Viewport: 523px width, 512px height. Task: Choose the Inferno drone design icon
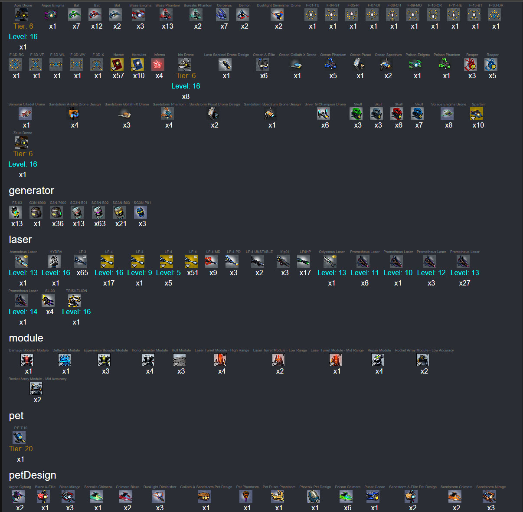point(158,64)
